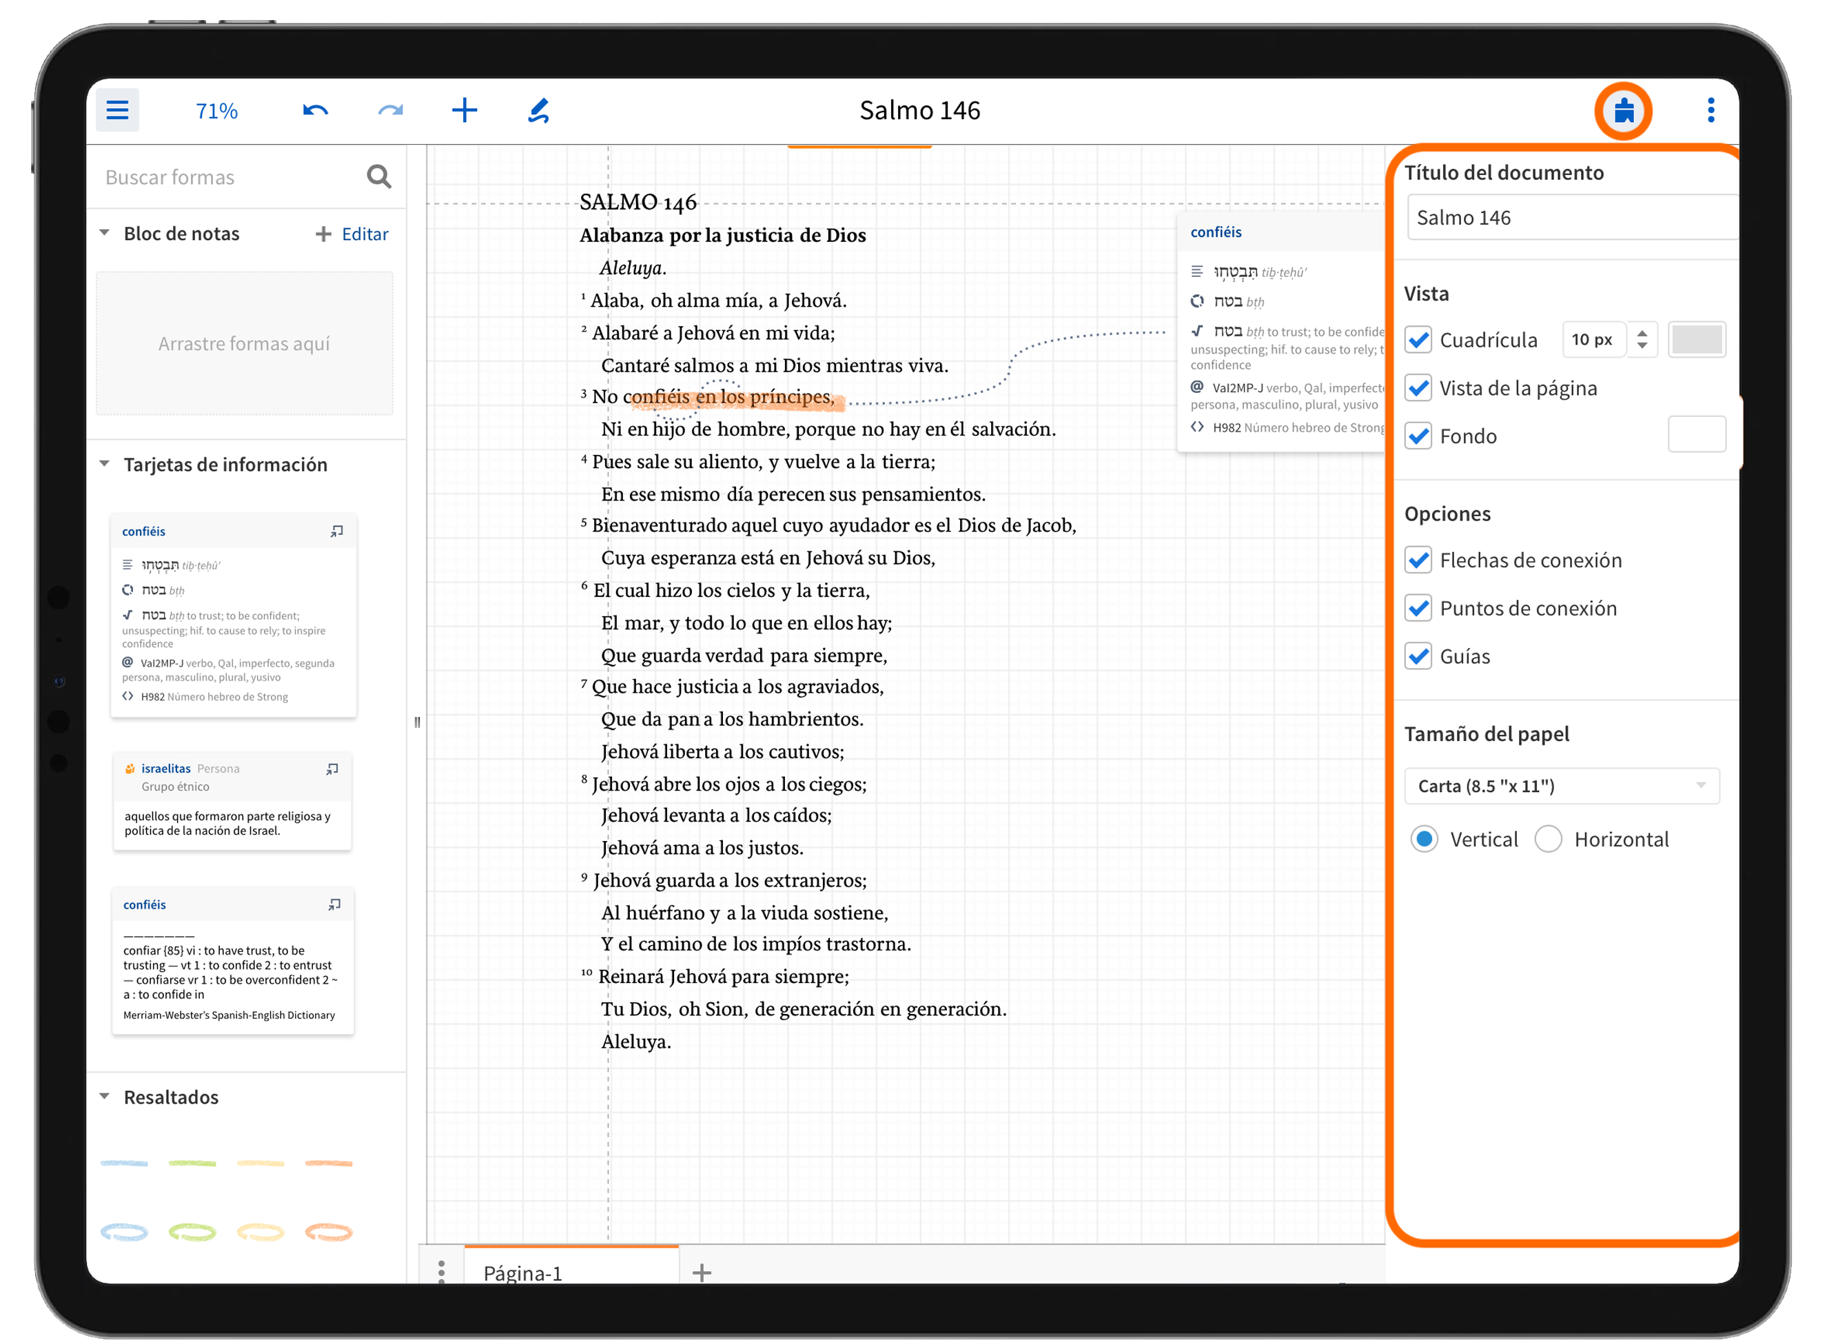The image size is (1836, 1340).
Task: Click the israelitas person icon
Action: [x=130, y=769]
